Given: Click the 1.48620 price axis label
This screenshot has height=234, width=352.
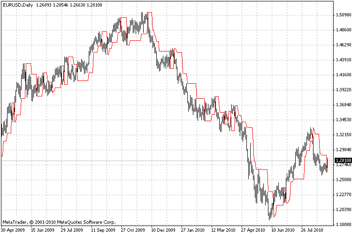Looking at the screenshot, I should [342, 30].
